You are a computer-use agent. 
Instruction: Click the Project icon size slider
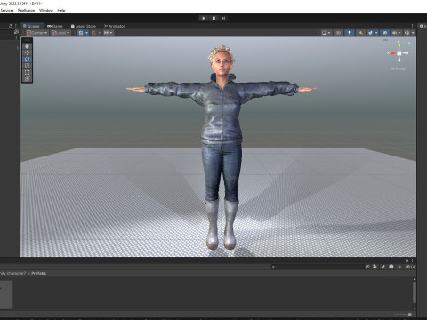[403, 315]
